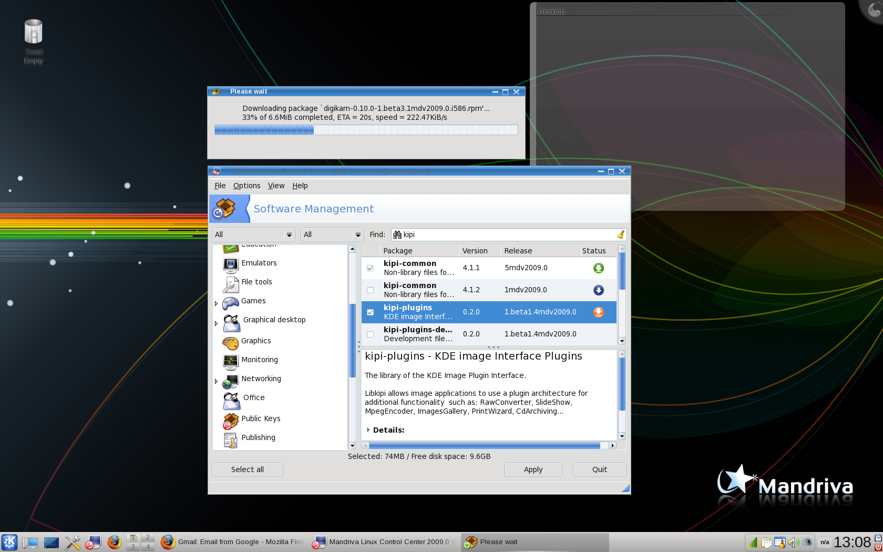Image resolution: width=883 pixels, height=552 pixels.
Task: Switch to Gmail Firefox taskbar window
Action: click(x=232, y=542)
